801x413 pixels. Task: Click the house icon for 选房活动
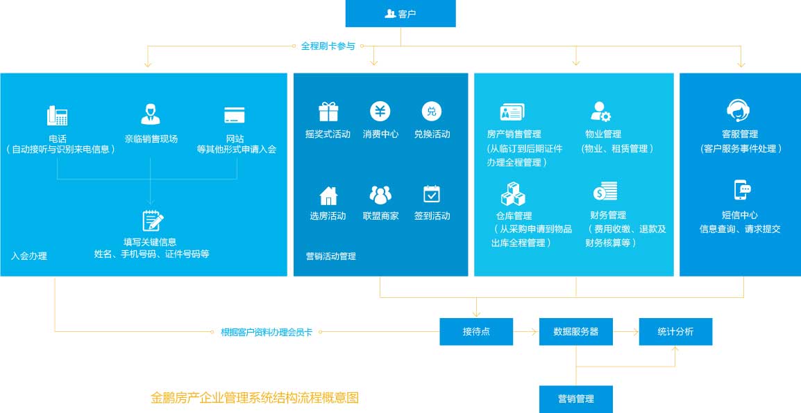click(x=328, y=195)
